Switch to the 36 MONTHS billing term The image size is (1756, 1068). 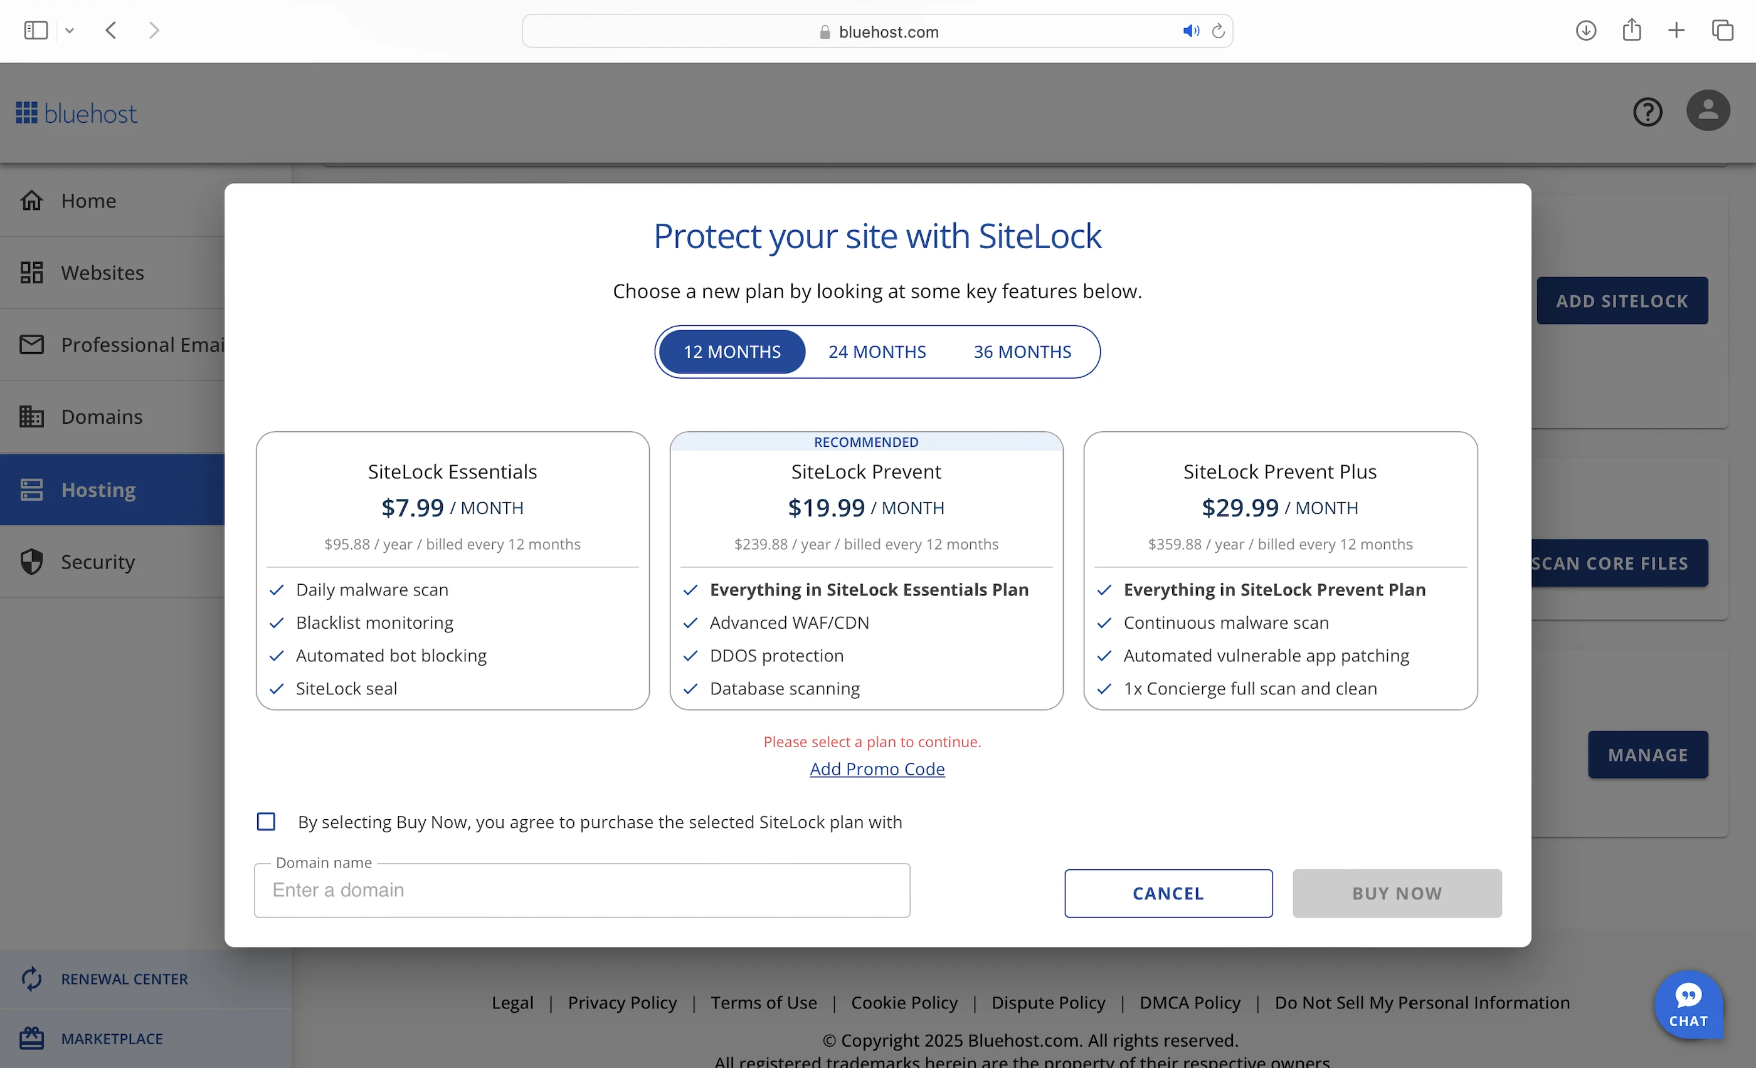tap(1022, 352)
